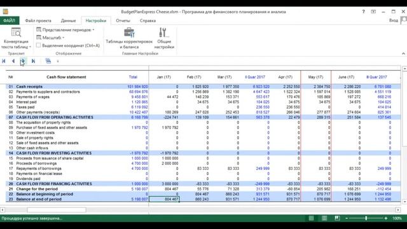Click the 100% zoom level value
Screen dimensions: 407x229
coord(397,218)
